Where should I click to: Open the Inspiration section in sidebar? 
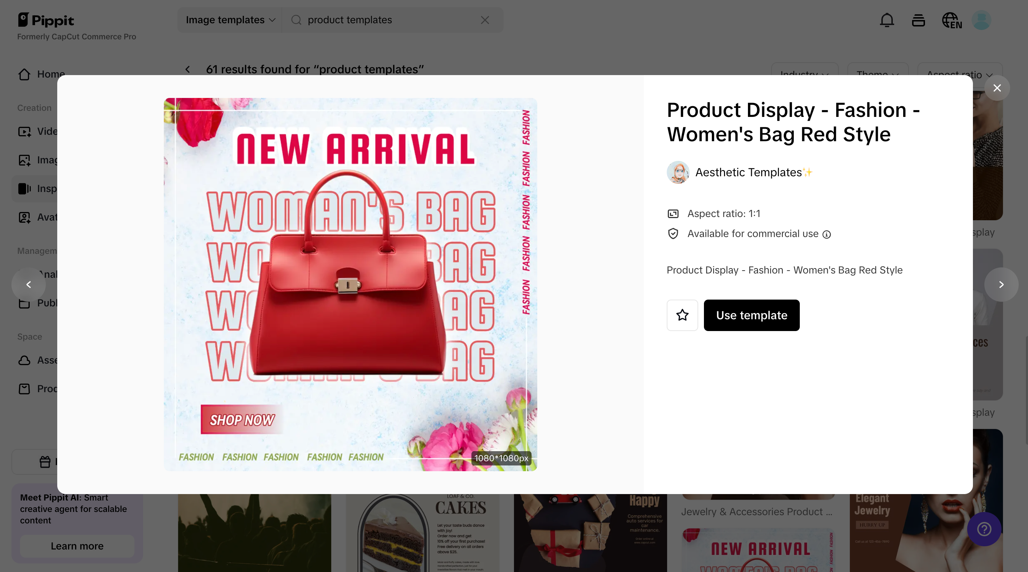(24, 188)
